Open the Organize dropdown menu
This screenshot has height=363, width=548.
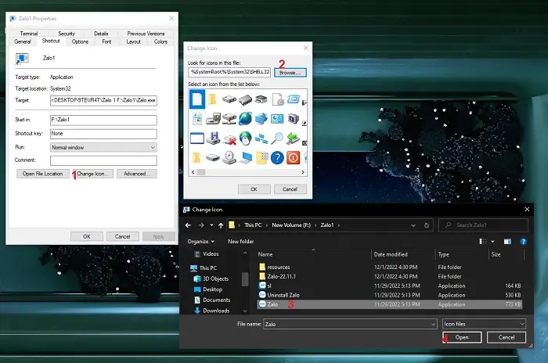pyautogui.click(x=200, y=241)
